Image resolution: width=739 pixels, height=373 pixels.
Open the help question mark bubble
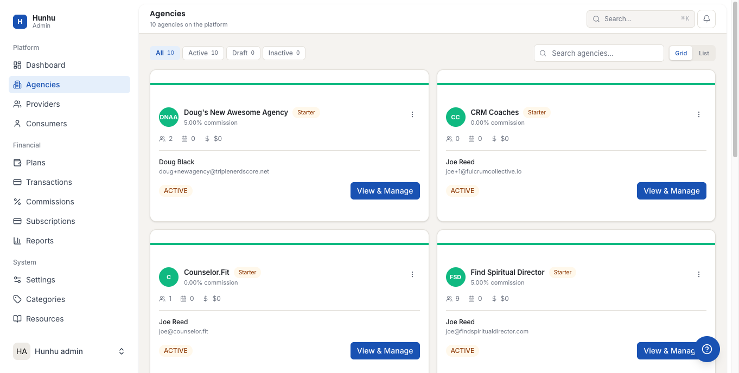point(707,349)
